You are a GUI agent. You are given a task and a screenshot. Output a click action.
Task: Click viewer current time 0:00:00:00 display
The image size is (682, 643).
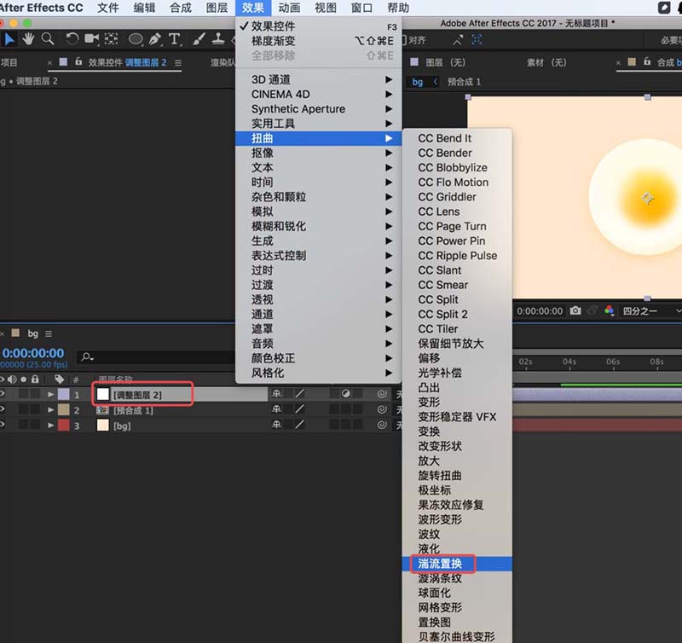[x=540, y=311]
